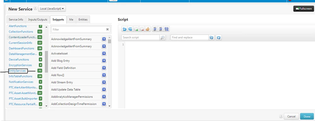
Task: Open the Service Info tab
Action: [x=16, y=20]
